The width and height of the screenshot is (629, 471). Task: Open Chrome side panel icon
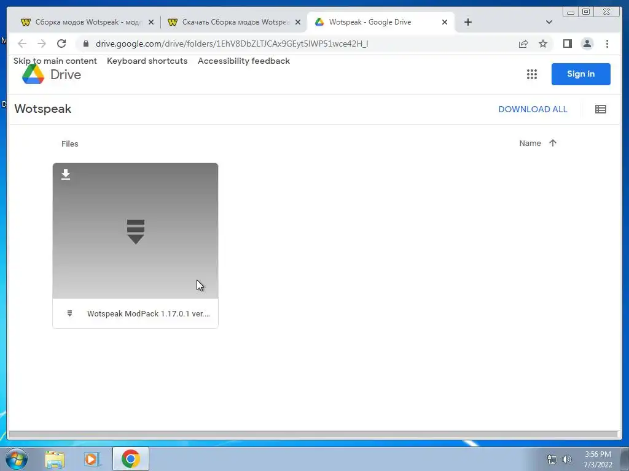coord(567,44)
